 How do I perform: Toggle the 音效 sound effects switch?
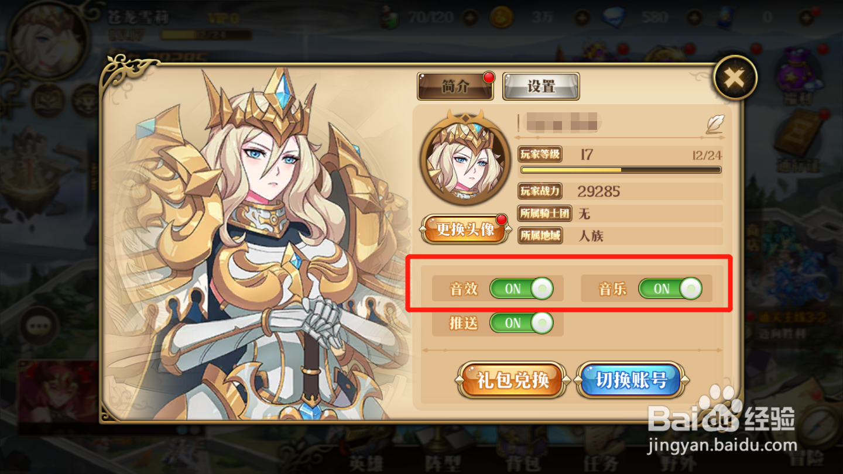(x=521, y=288)
